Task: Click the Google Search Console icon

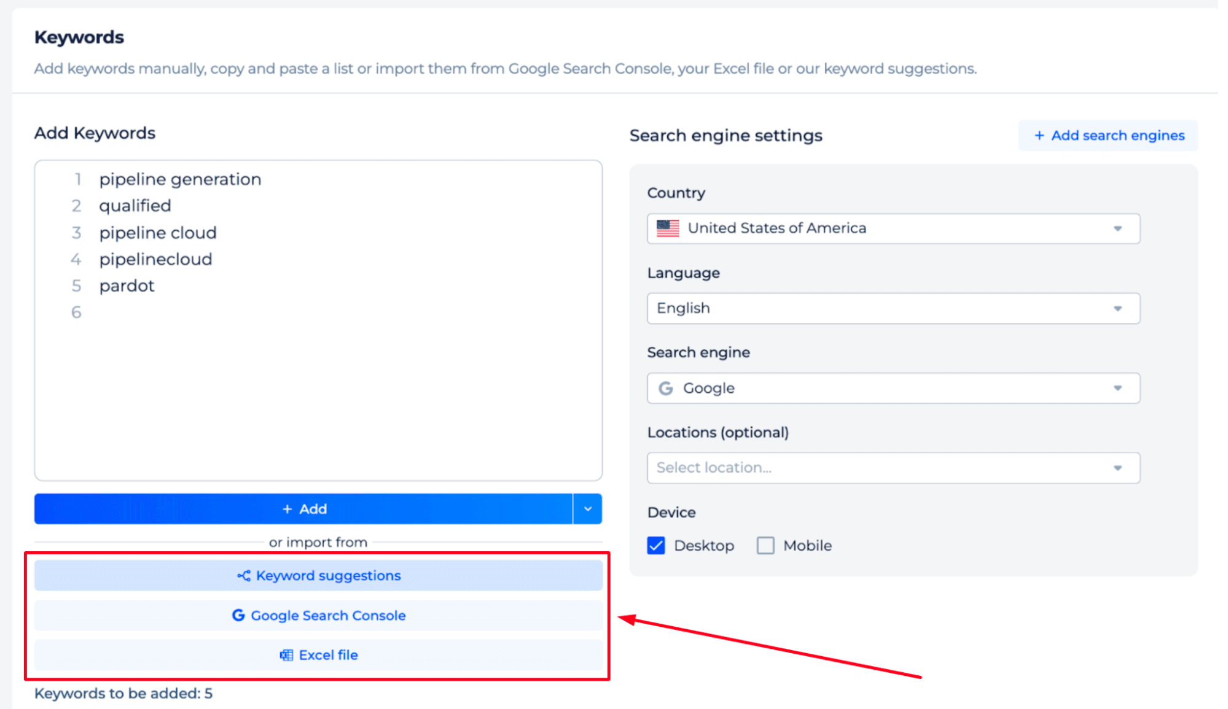Action: pyautogui.click(x=237, y=615)
